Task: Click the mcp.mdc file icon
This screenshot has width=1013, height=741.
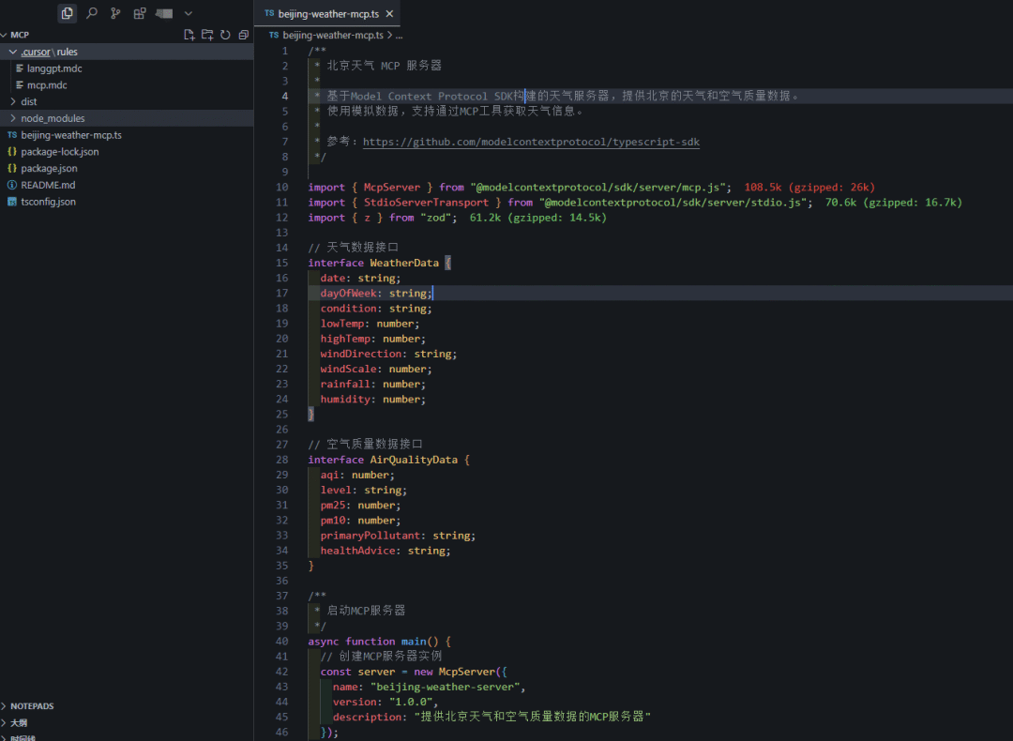Action: click(x=20, y=85)
